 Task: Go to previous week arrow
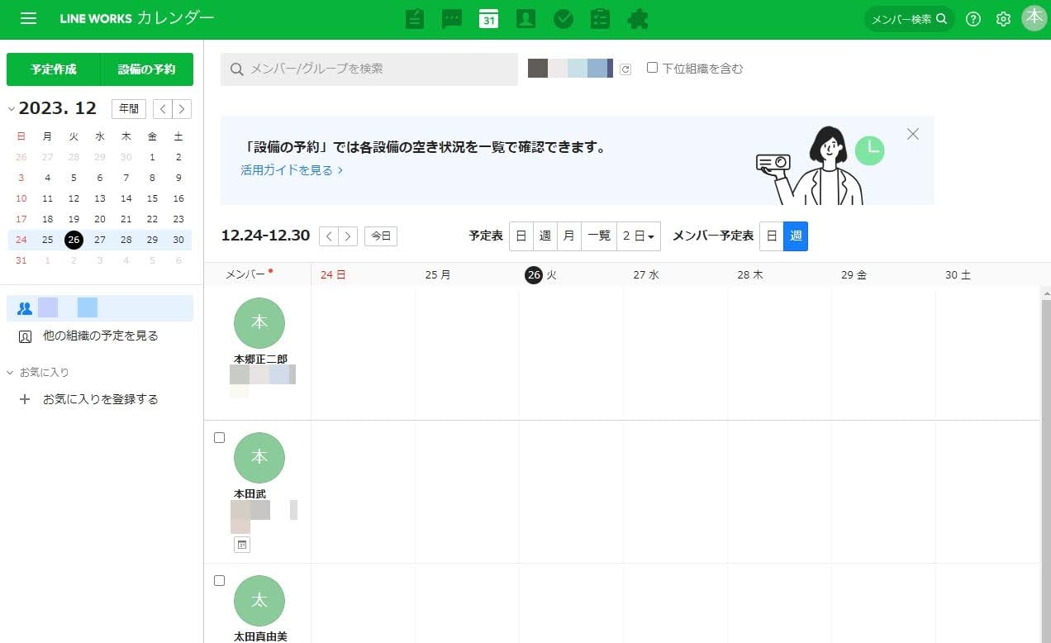(329, 236)
